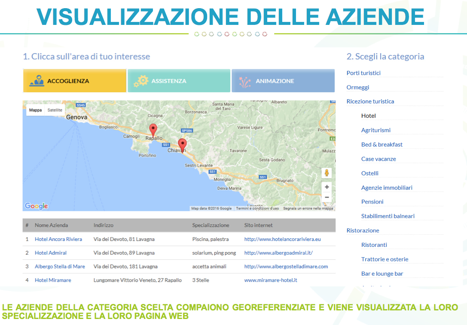Click the Sito internet column header
This screenshot has height=325, width=467.
pos(258,225)
